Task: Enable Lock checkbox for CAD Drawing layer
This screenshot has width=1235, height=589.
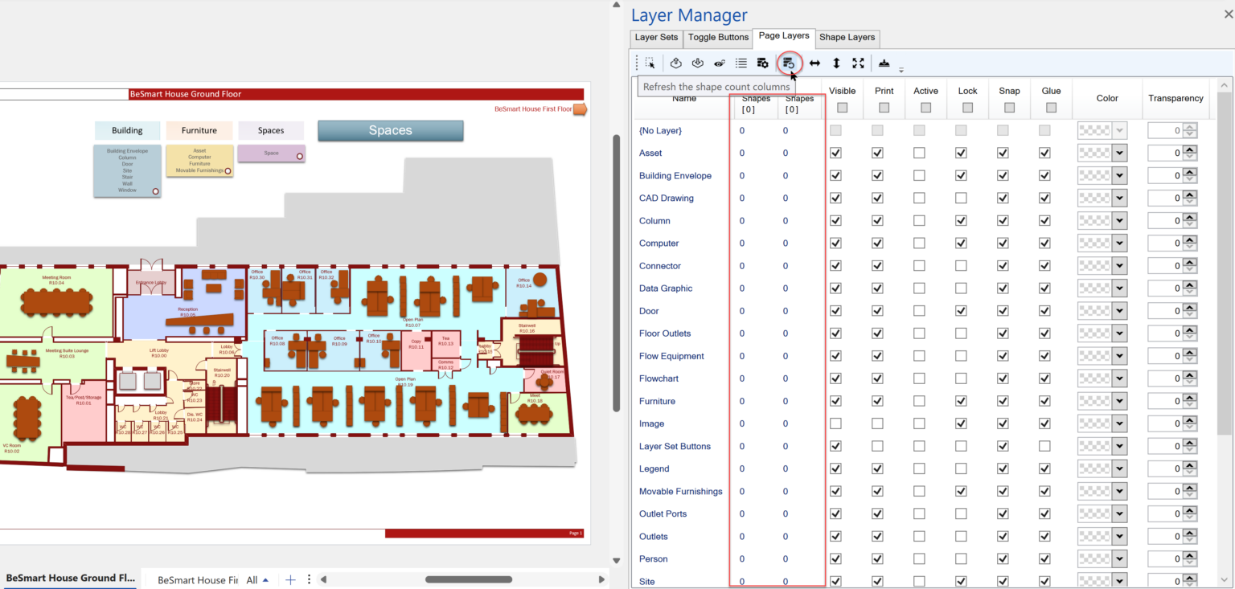Action: click(x=961, y=198)
